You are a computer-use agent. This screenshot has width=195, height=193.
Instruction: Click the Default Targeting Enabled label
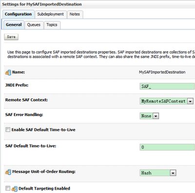pos(44,189)
